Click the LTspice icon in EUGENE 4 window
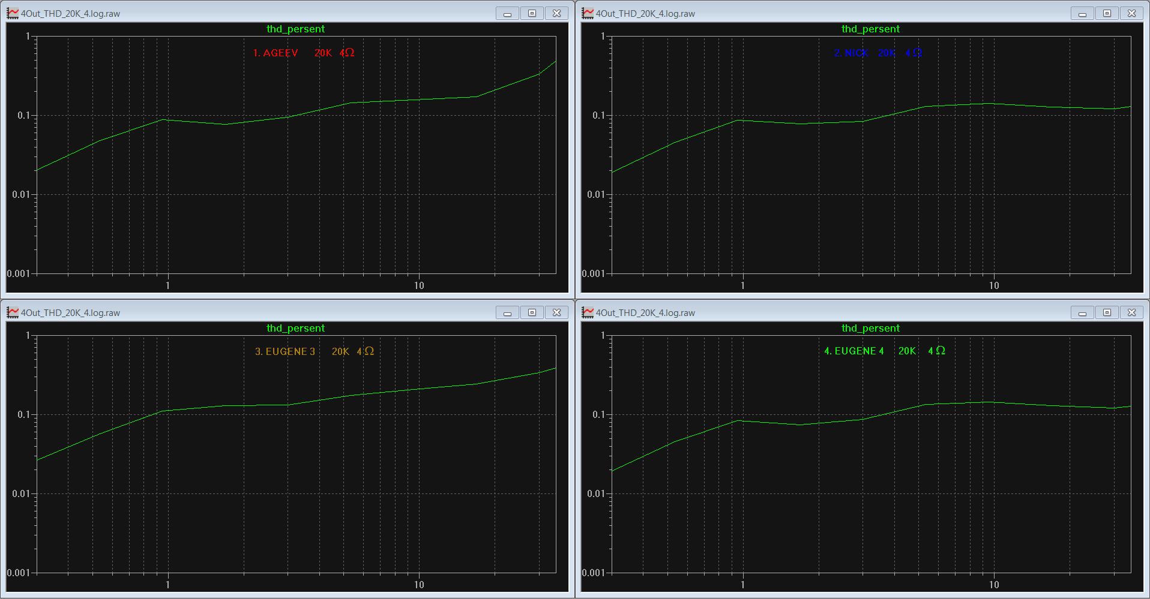Screen dimensions: 1150x599 click(588, 312)
